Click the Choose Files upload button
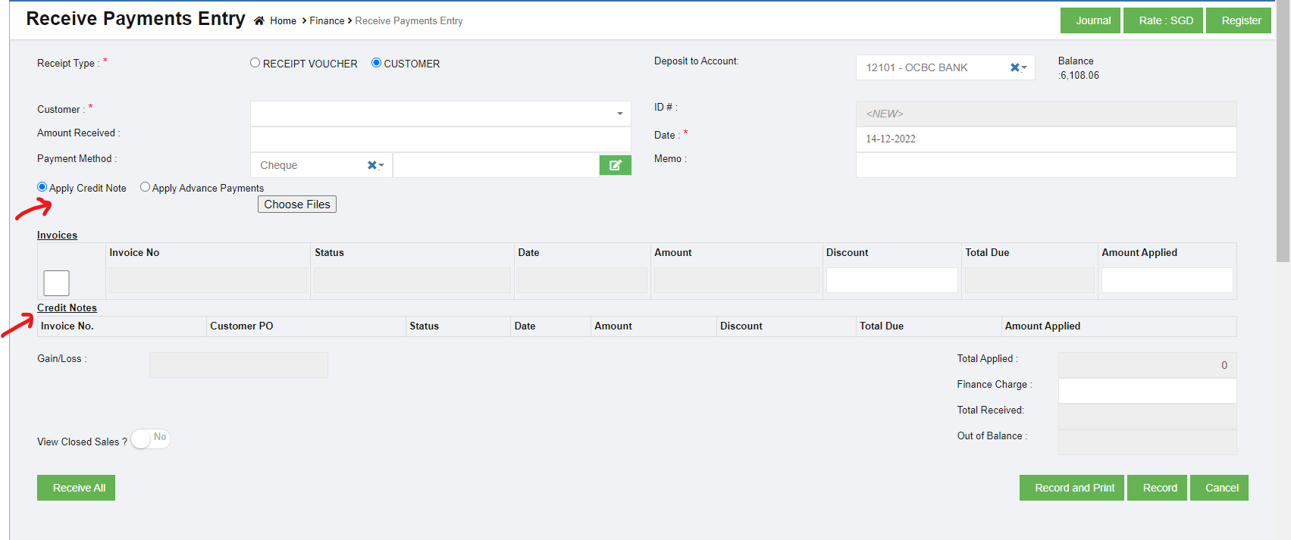The height and width of the screenshot is (540, 1291). pos(297,204)
